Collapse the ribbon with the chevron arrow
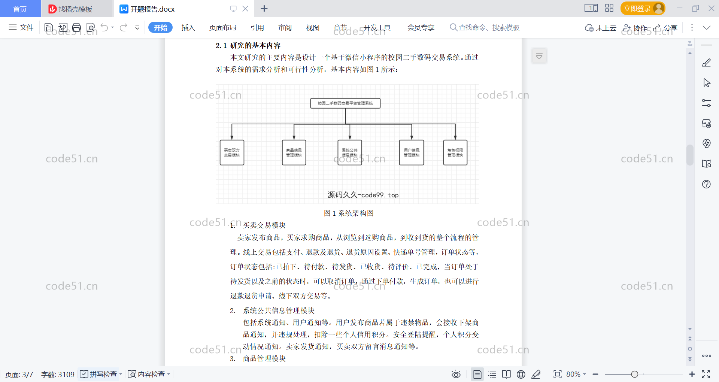Viewport: 719px width, 382px height. [707, 27]
